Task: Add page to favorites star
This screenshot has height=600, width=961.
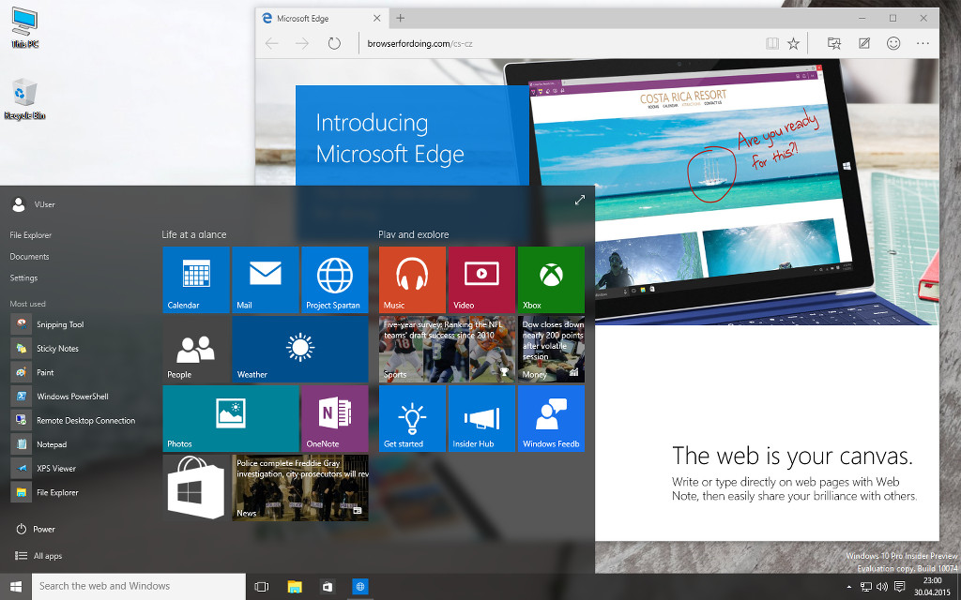Action: pyautogui.click(x=794, y=43)
